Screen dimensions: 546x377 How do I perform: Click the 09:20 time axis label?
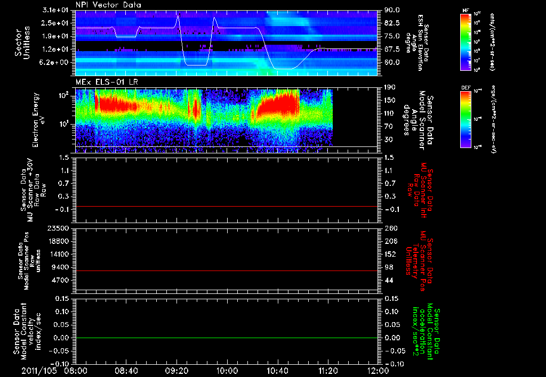[177, 371]
